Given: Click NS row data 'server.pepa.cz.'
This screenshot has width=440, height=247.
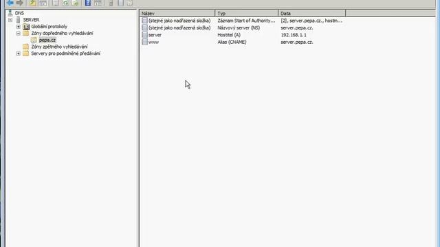Looking at the screenshot, I should pyautogui.click(x=297, y=27).
